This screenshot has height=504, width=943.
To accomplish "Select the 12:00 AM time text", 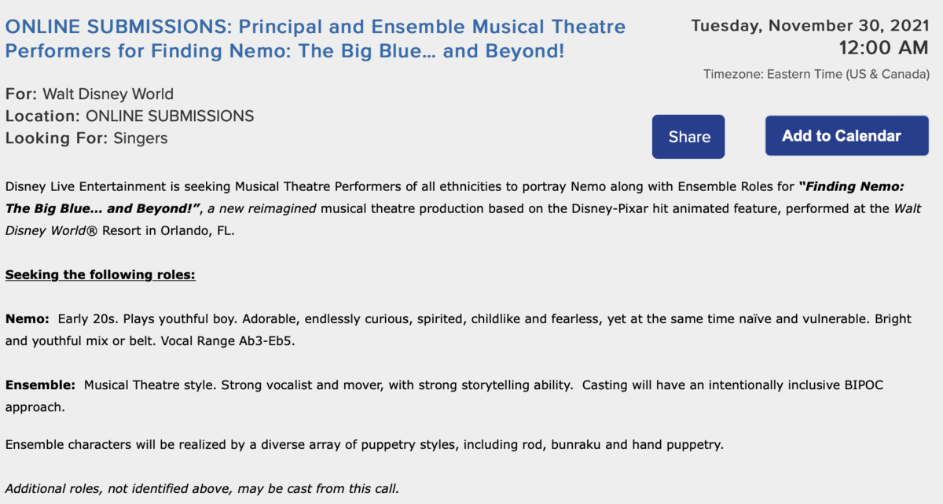I will [x=883, y=49].
